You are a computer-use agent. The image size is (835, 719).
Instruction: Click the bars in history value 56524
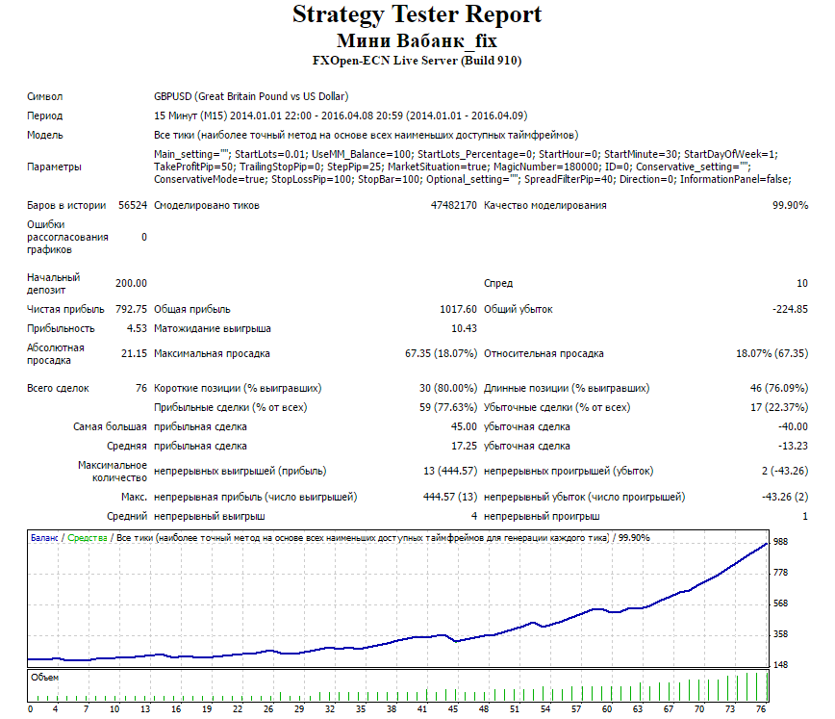132,205
